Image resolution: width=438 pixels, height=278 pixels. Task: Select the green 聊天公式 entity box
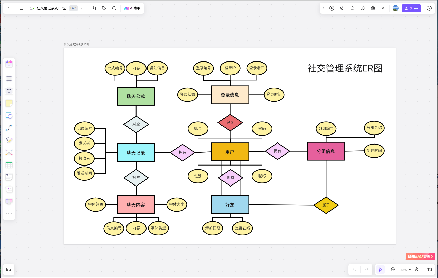[x=136, y=96]
